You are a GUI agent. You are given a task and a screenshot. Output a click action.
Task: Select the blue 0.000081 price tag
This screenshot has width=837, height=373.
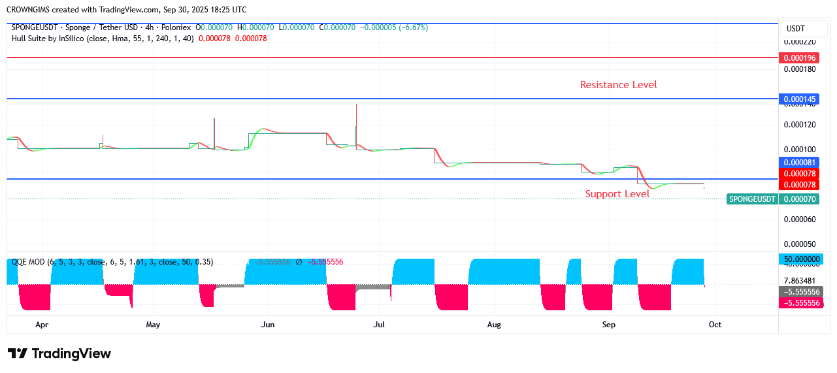798,162
